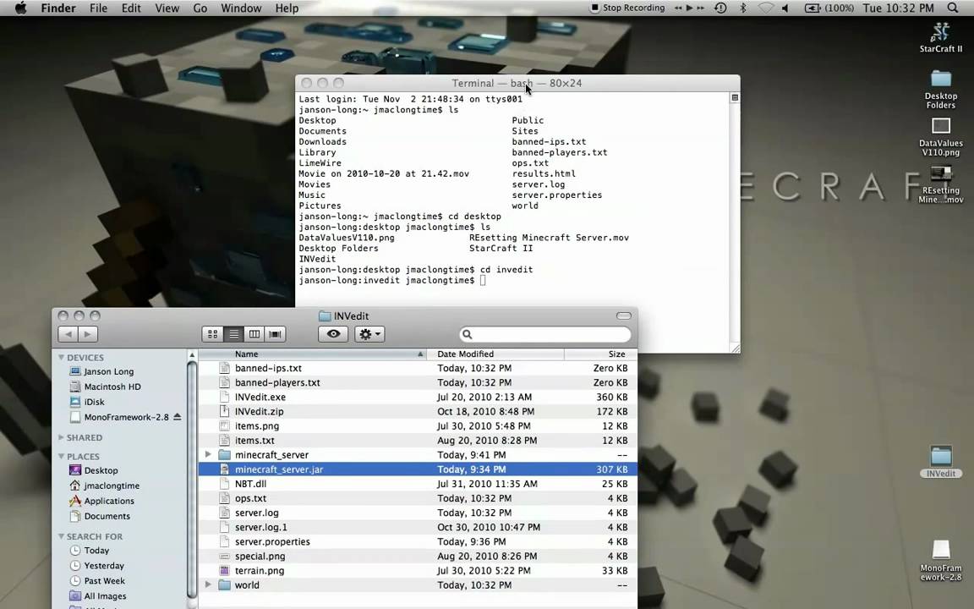Collapse the PLACES sidebar section

click(62, 456)
